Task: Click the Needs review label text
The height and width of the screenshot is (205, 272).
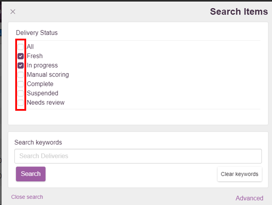Action: click(46, 102)
